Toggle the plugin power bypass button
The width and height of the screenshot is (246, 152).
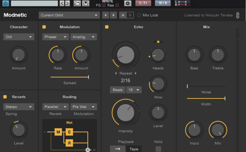coord(6,3)
